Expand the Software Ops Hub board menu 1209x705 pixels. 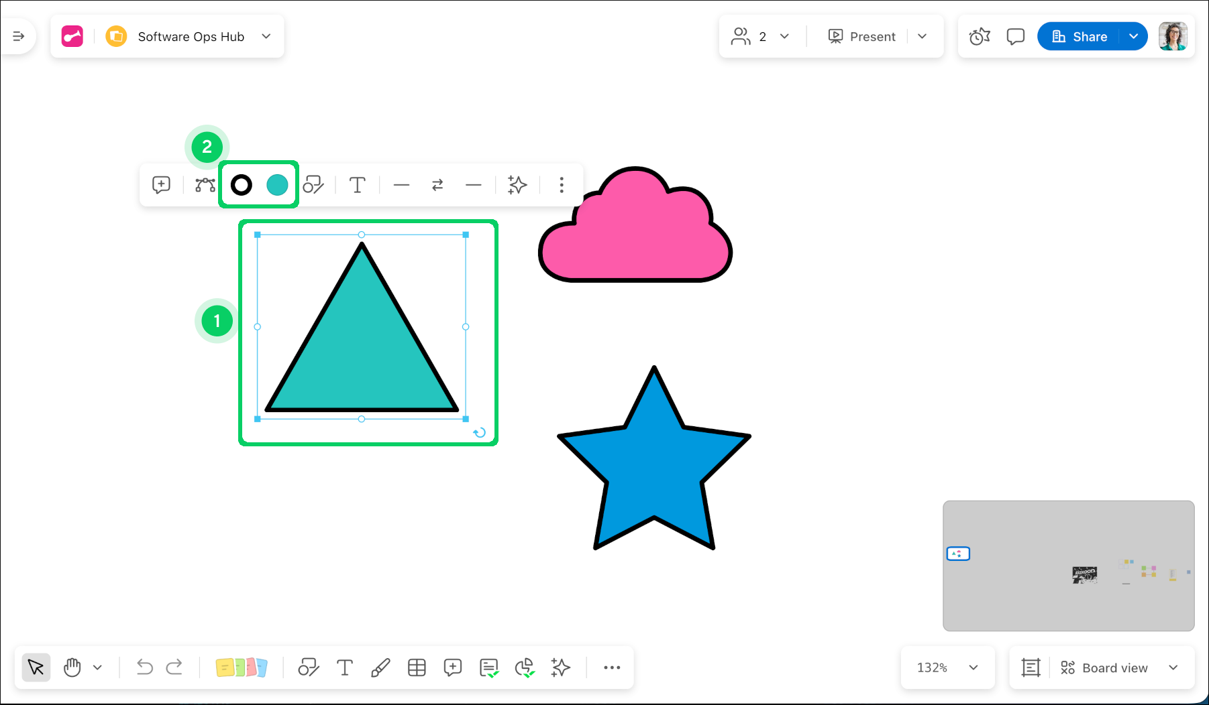pos(266,37)
